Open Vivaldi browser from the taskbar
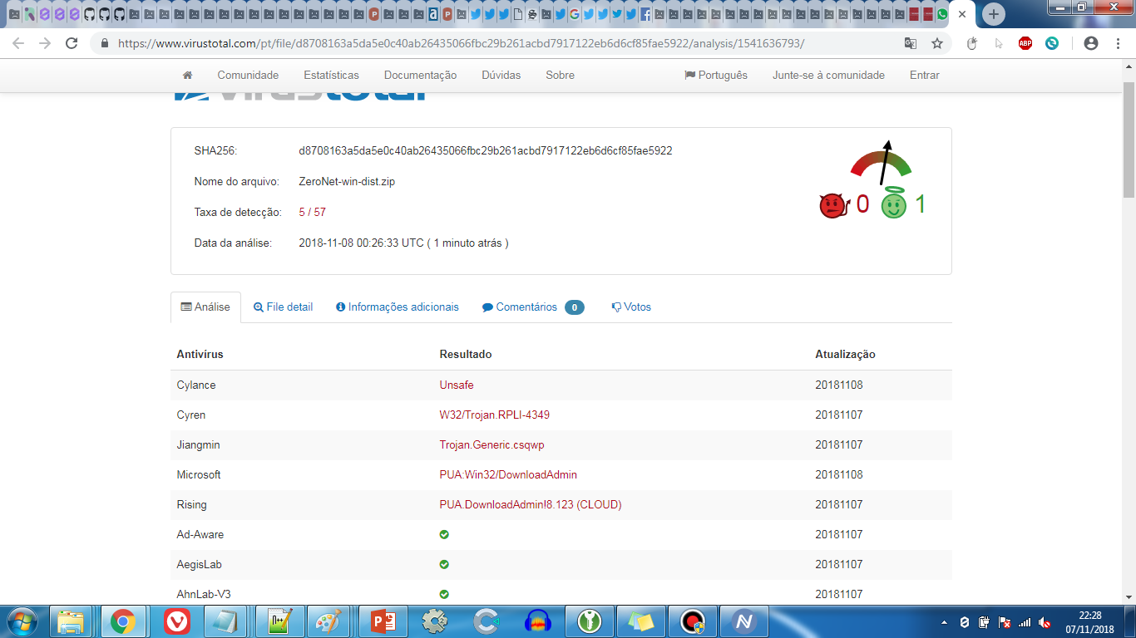 click(x=175, y=621)
